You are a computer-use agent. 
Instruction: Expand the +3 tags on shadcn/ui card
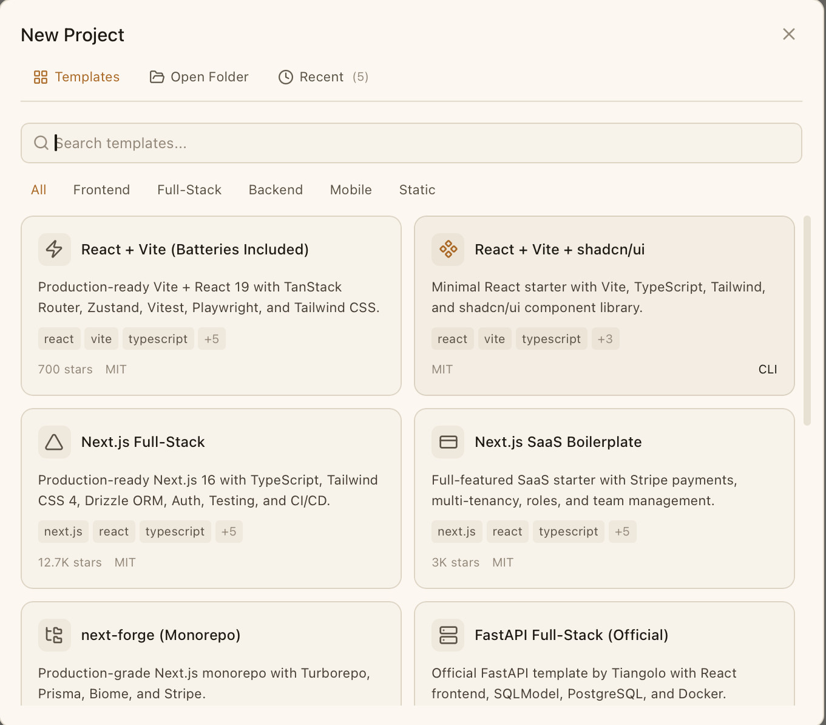(605, 338)
